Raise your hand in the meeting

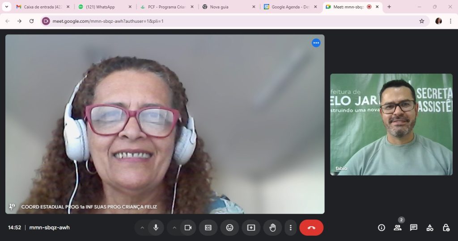(272, 228)
